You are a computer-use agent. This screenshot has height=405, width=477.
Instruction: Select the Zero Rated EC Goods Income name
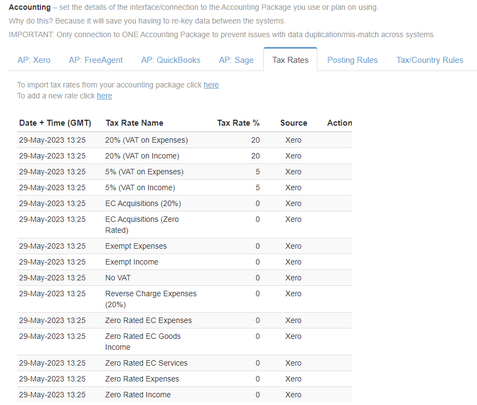pos(143,342)
